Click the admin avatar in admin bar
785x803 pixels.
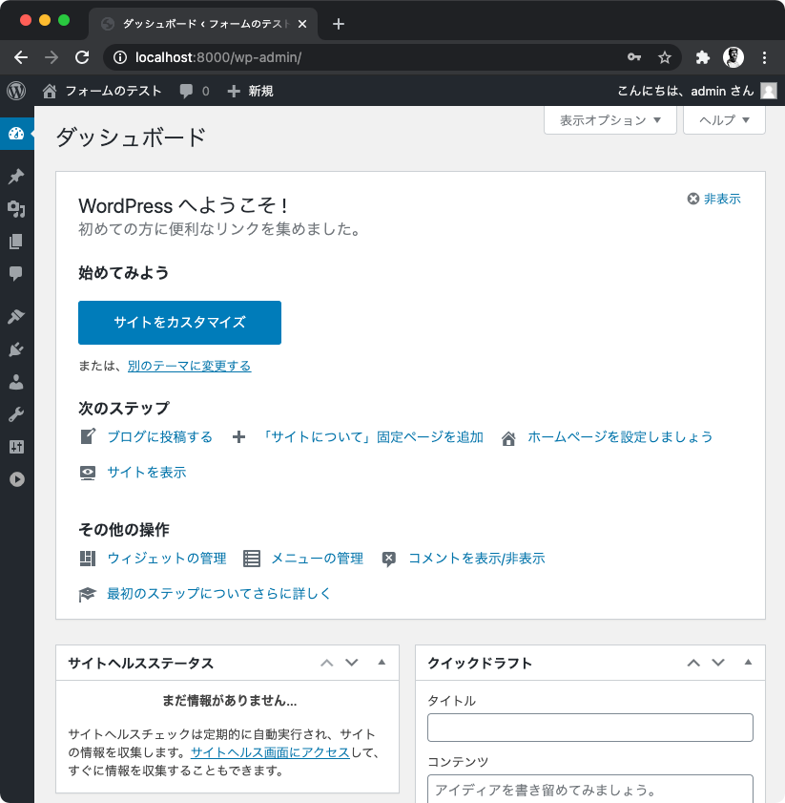[768, 91]
